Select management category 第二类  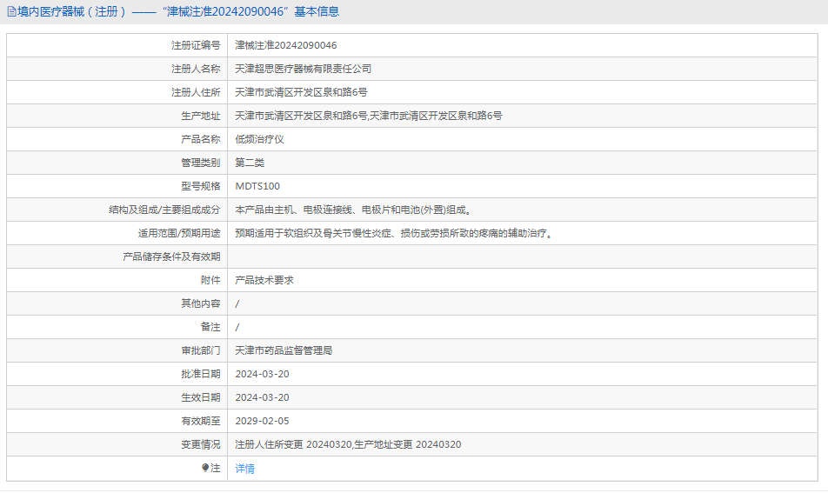coord(250,163)
